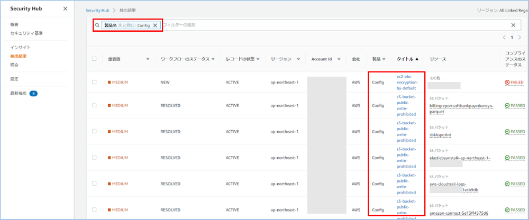This screenshot has height=220, width=529.
Task: Click the Security Hub breadcrumb link
Action: 98,11
